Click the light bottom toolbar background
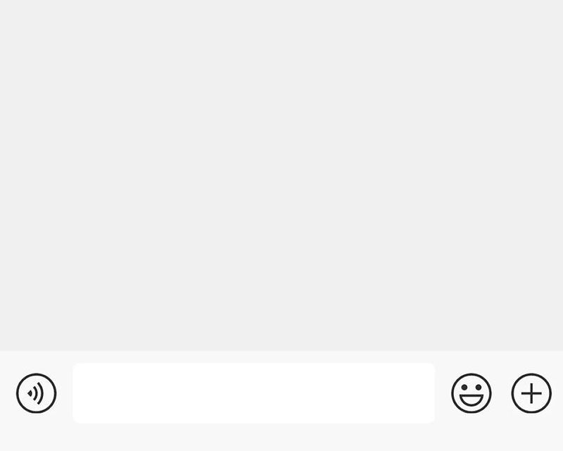Viewport: 563px width, 451px height. [281, 437]
